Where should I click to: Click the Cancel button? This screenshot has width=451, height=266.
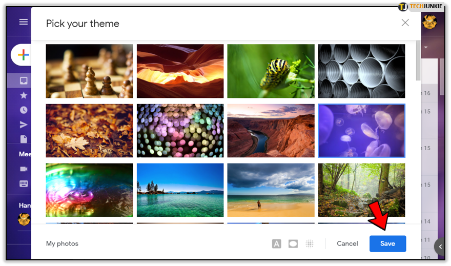pos(347,243)
